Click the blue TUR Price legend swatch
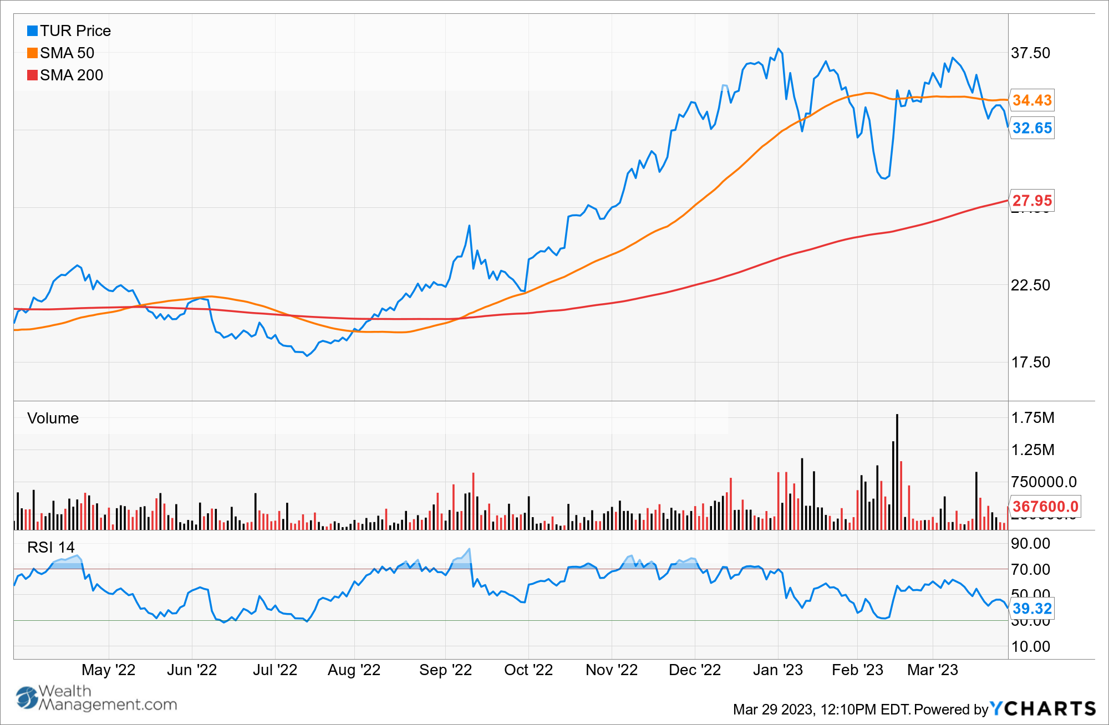The image size is (1109, 725). click(32, 31)
